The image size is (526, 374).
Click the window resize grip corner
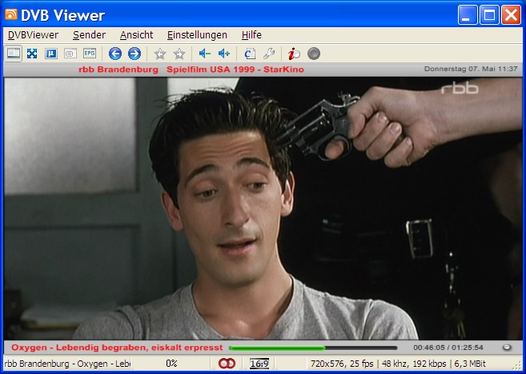pos(518,366)
